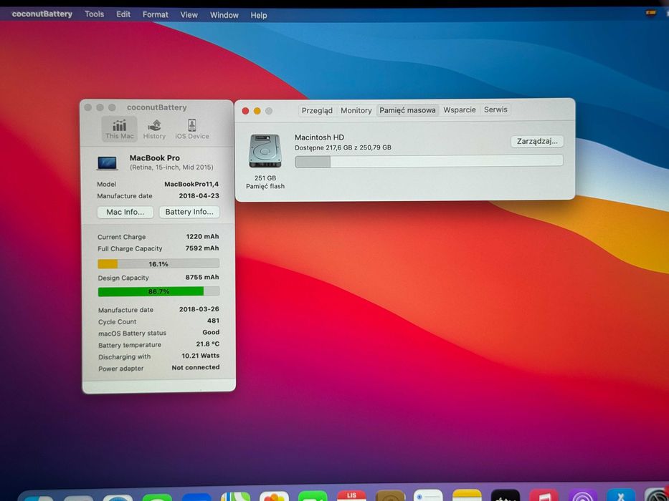Click the '251 GB' label under the disk
The image size is (669, 501).
(x=265, y=178)
